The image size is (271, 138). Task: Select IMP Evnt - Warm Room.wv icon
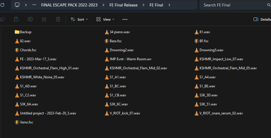(107, 59)
